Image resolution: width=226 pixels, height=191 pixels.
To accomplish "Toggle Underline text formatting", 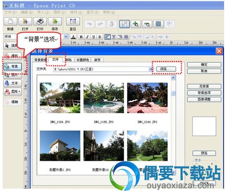I will coord(93,37).
